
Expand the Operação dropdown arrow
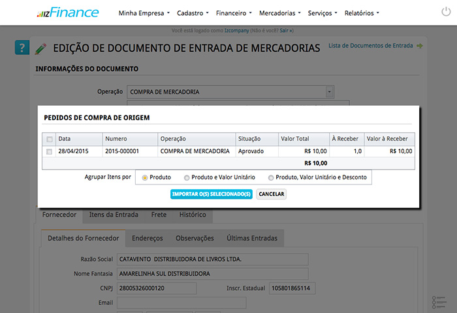(x=330, y=92)
